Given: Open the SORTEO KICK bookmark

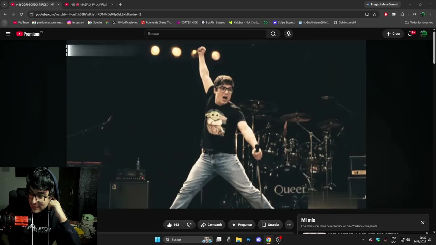Looking at the screenshot, I should 187,23.
